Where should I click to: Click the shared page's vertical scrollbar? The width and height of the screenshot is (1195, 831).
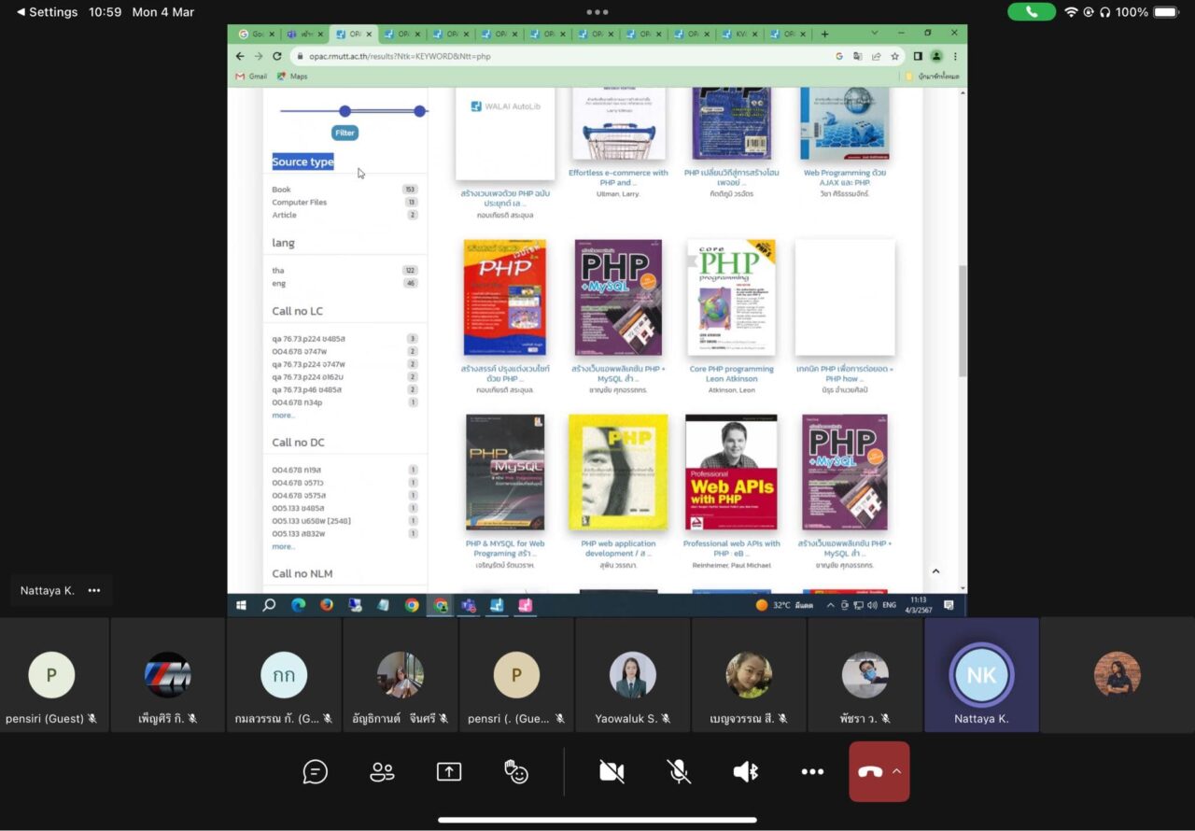[963, 320]
